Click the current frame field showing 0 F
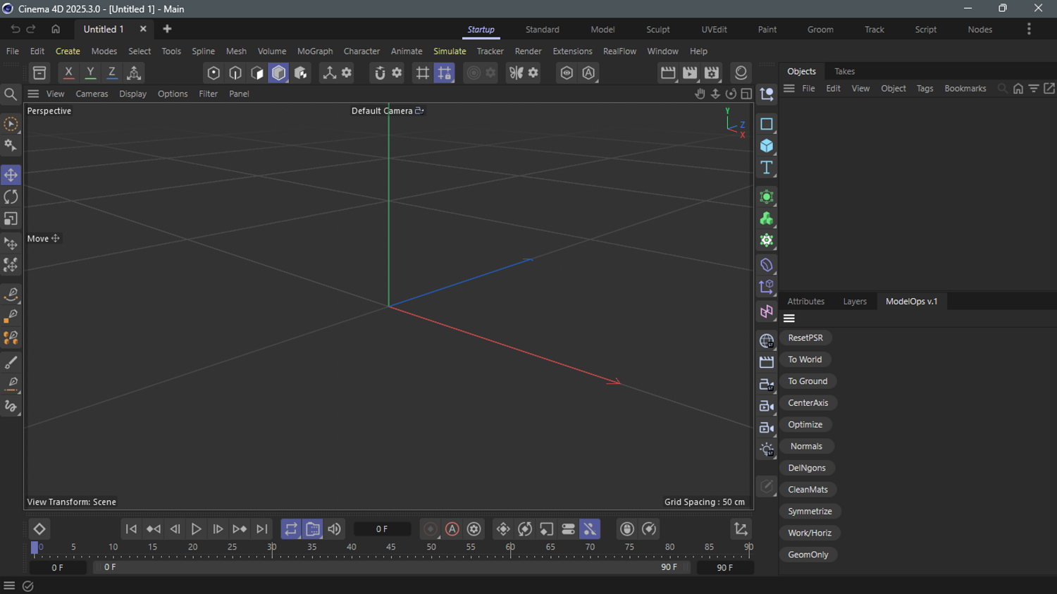This screenshot has height=594, width=1057. 382,529
